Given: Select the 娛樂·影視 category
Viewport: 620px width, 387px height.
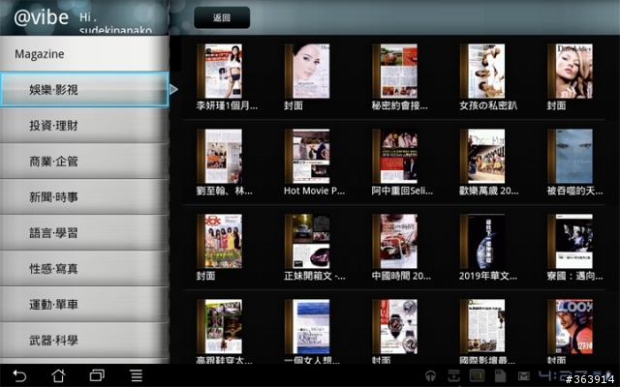Looking at the screenshot, I should tap(84, 90).
